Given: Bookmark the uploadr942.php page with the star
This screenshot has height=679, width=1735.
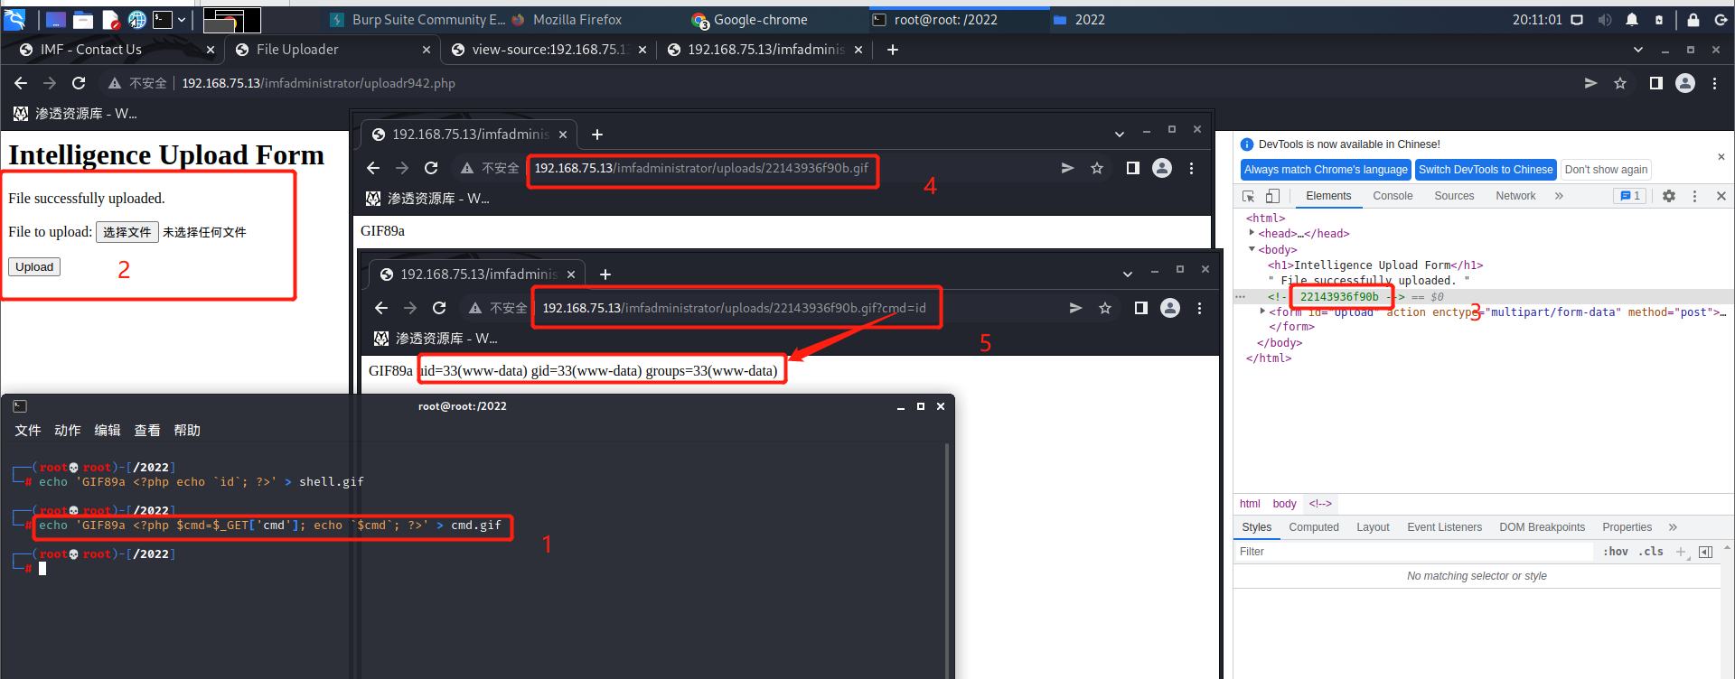Looking at the screenshot, I should coord(1620,83).
